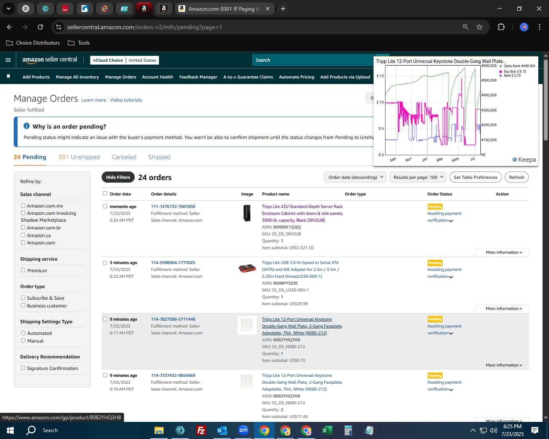Expand Awaiting payment verification for order 114-5598504-1773025
This screenshot has height=439, width=549.
click(451, 277)
